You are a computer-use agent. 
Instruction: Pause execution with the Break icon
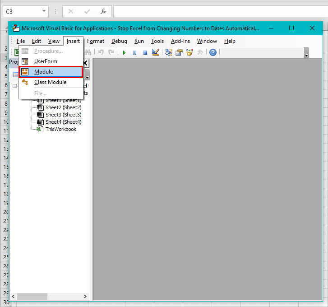[x=135, y=52]
